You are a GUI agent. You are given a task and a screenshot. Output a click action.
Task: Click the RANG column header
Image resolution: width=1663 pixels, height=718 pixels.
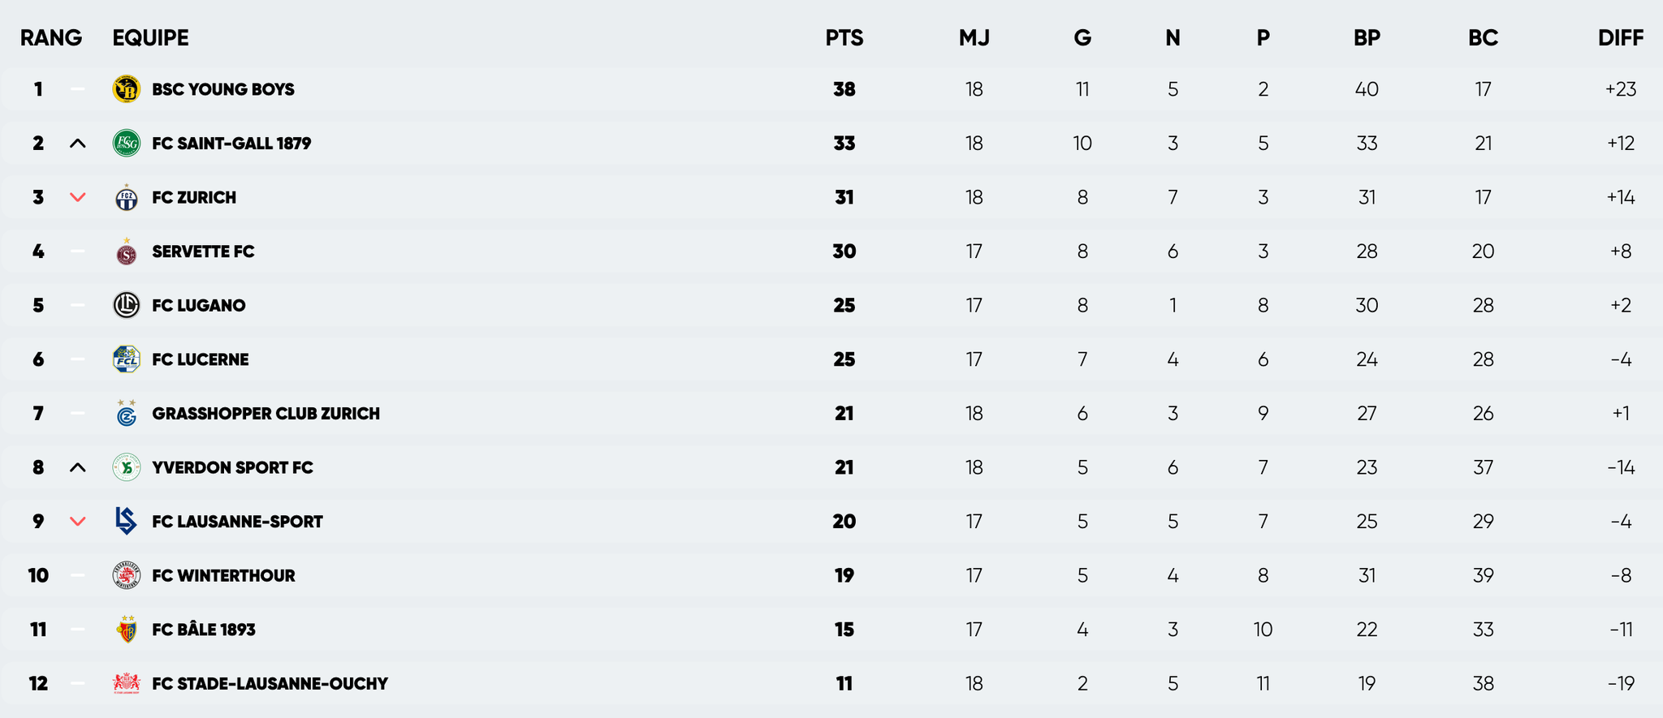click(50, 38)
